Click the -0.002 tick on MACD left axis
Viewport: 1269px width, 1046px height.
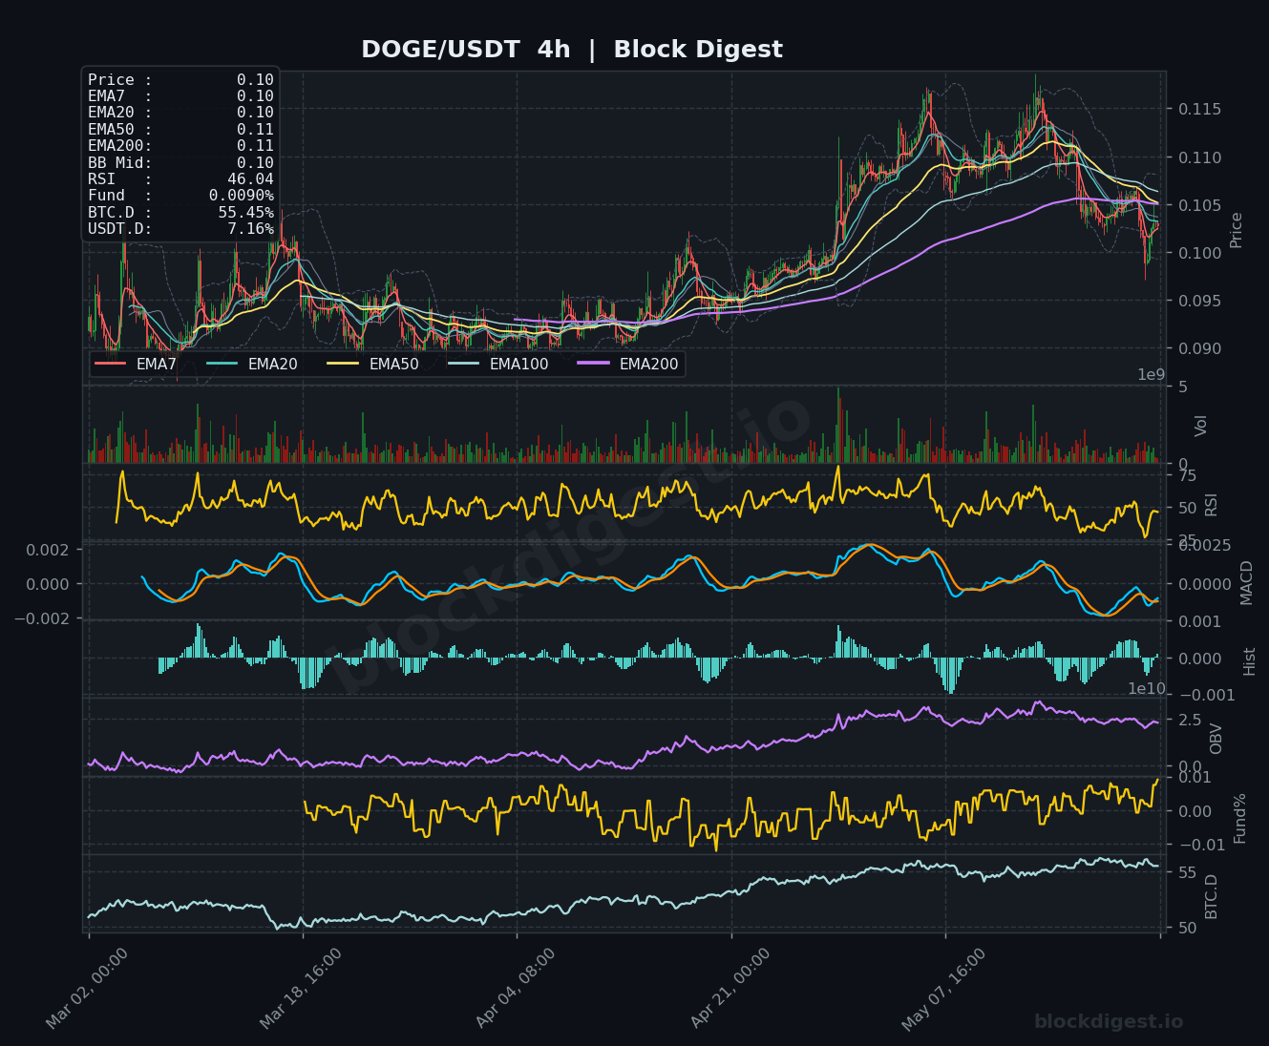pyautogui.click(x=41, y=618)
